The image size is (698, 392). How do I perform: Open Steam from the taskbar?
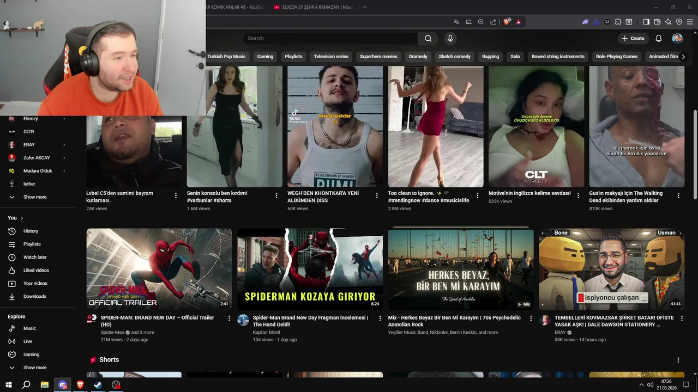click(98, 385)
